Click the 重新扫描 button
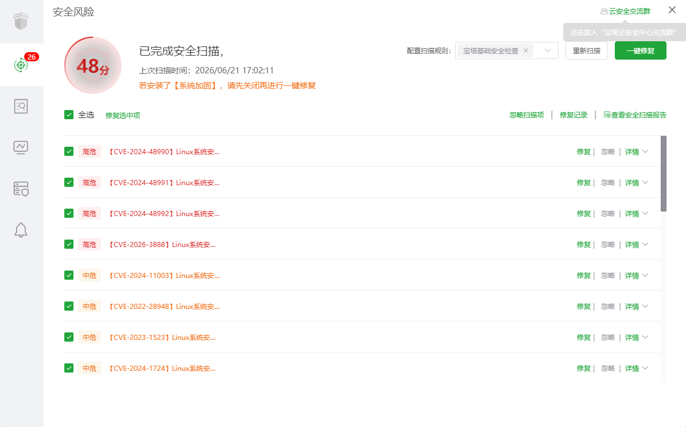686x427 pixels. click(586, 50)
